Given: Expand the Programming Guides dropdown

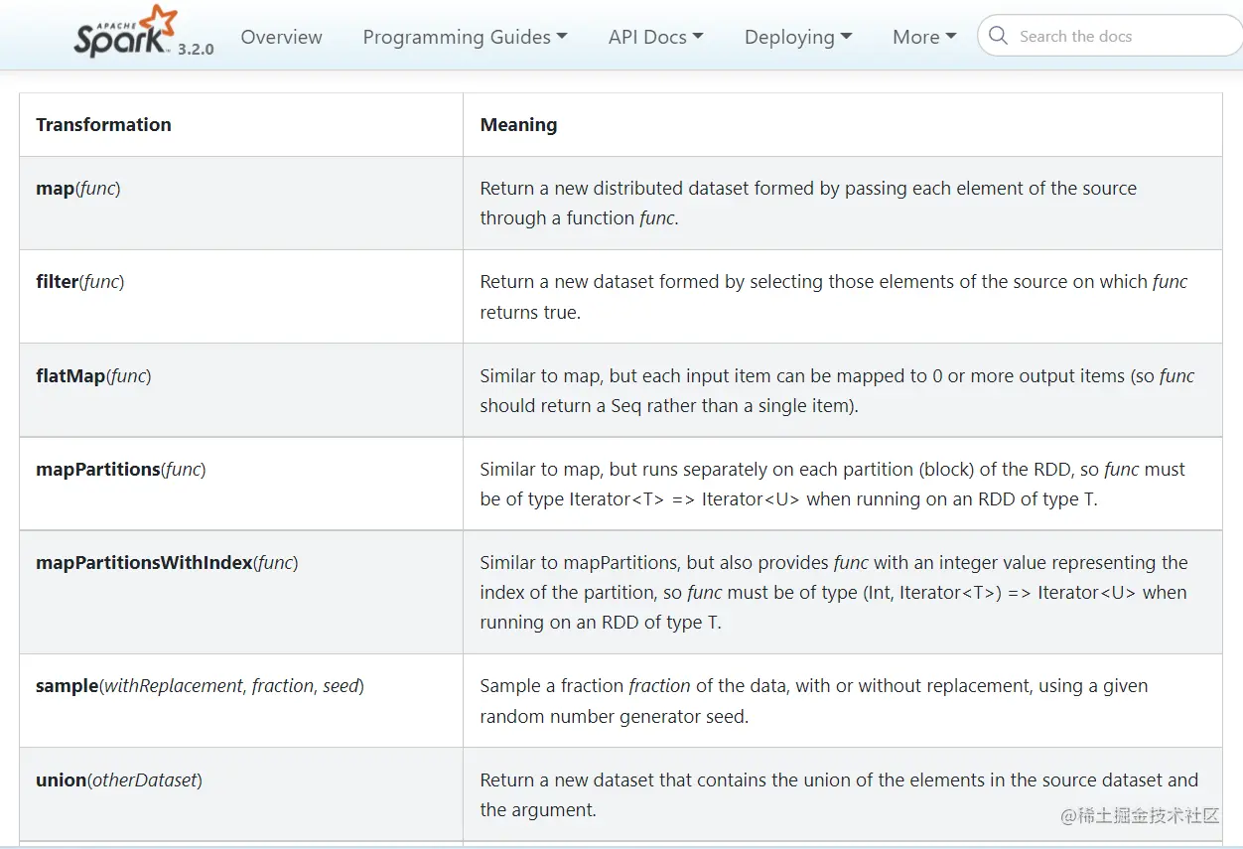Looking at the screenshot, I should coord(465,37).
